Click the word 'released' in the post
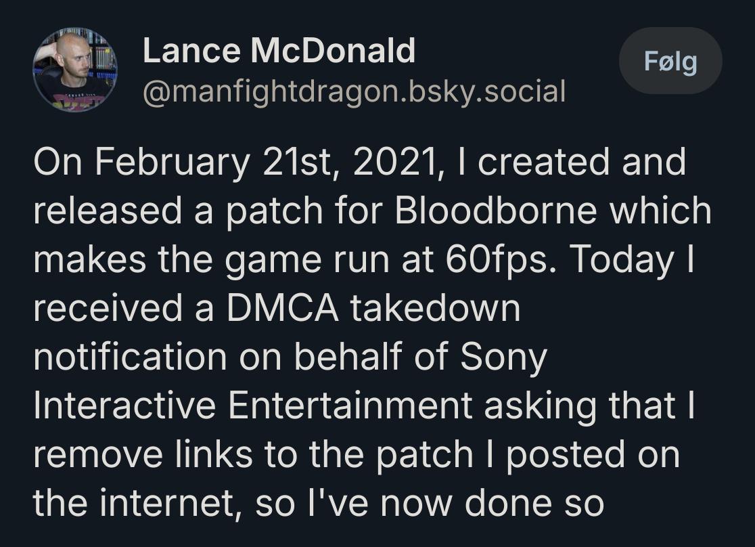The width and height of the screenshot is (755, 547). [108, 211]
